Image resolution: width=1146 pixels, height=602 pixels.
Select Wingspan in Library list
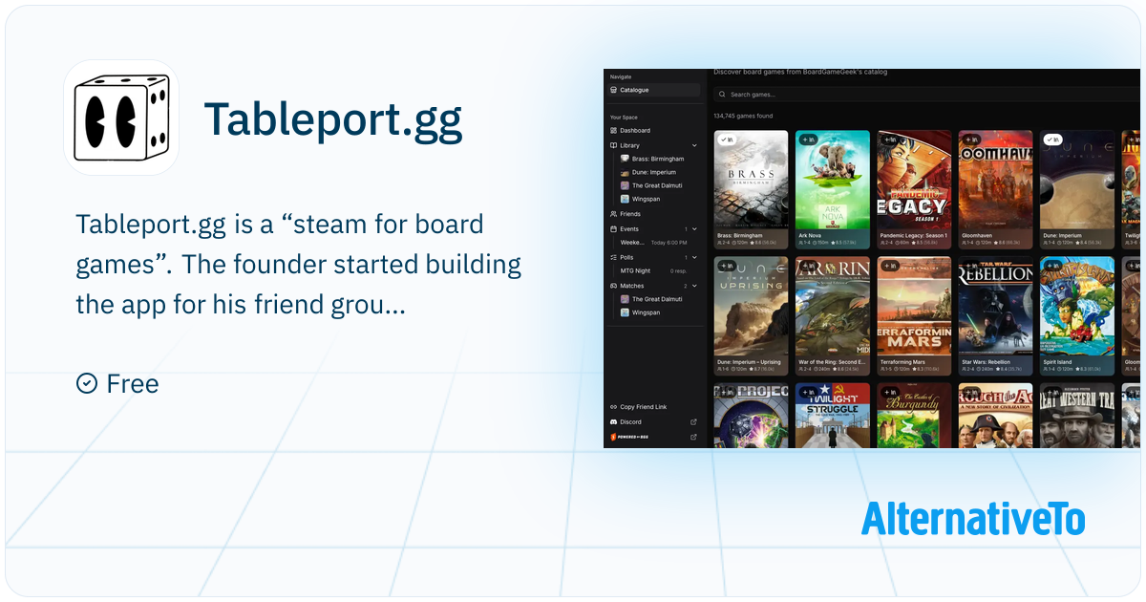[x=646, y=199]
